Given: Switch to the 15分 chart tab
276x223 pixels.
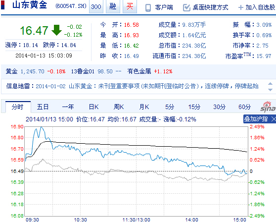Looking at the screenshot, I should pos(194,107).
